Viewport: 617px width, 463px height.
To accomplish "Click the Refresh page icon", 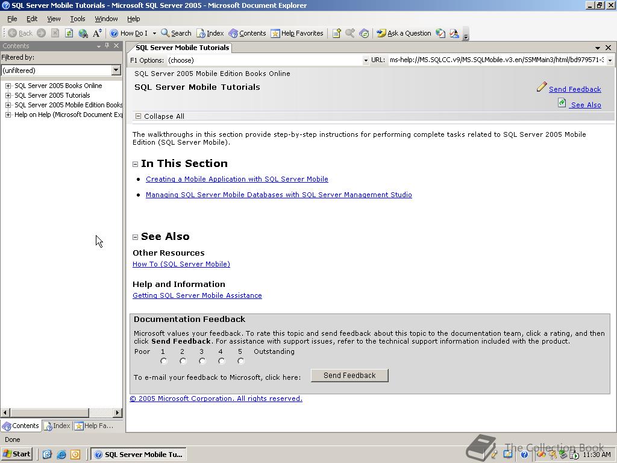I will [x=69, y=34].
